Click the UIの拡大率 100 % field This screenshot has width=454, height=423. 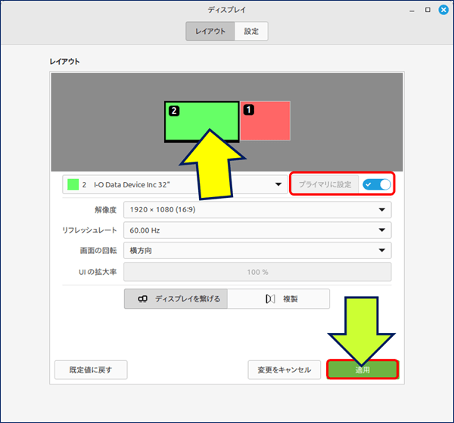tap(257, 272)
